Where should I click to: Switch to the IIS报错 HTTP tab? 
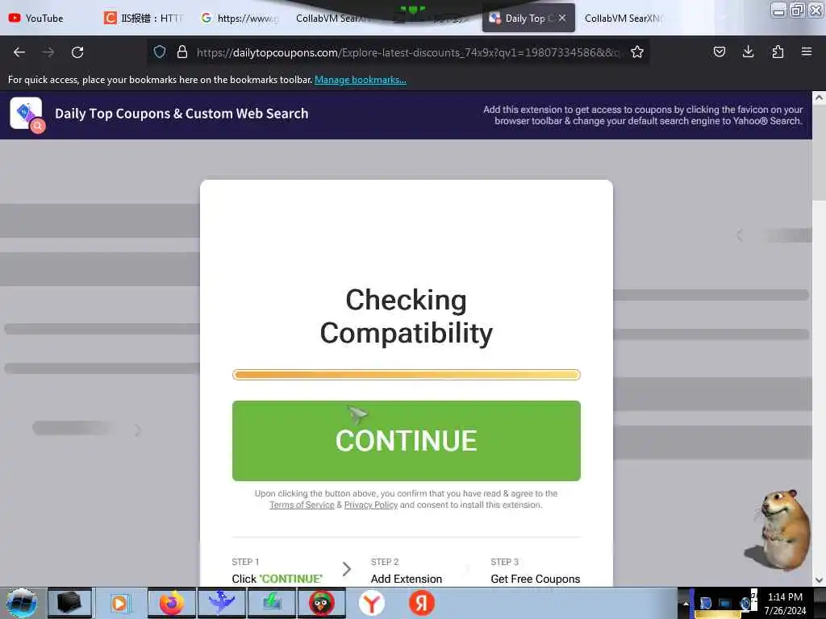[144, 19]
